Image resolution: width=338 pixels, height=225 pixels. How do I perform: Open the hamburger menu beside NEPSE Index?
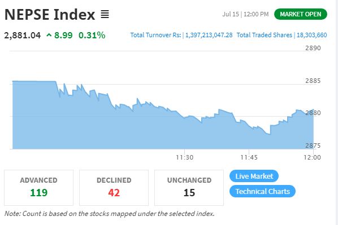point(105,15)
